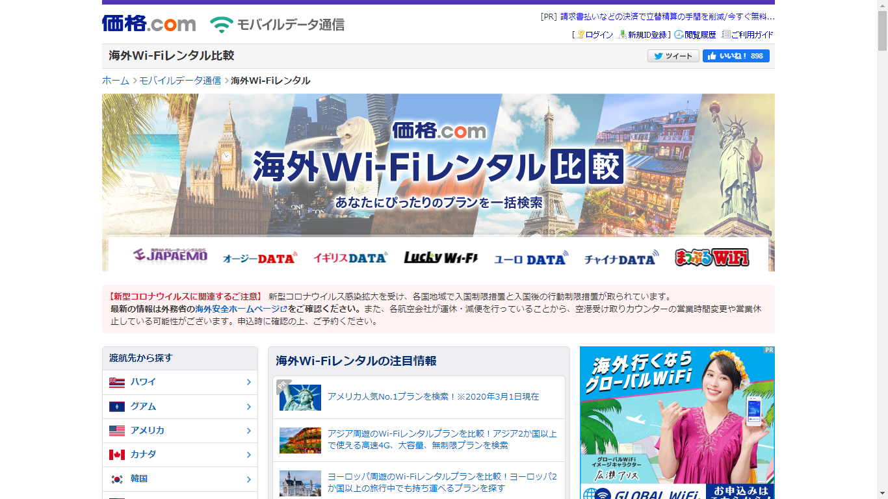Click the USA flag icon
This screenshot has width=888, height=499.
tap(117, 431)
